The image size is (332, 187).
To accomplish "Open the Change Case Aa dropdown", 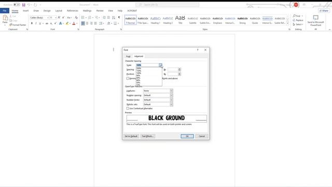I will point(70,17).
